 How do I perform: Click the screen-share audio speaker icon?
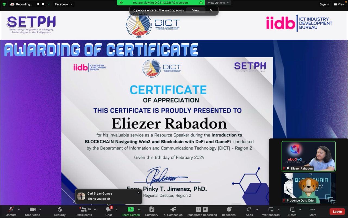tap(121, 3)
